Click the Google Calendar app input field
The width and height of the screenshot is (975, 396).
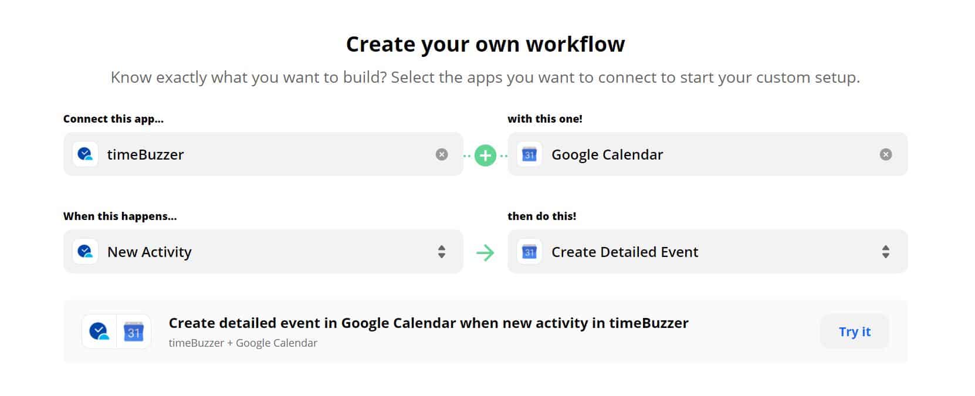pyautogui.click(x=707, y=154)
